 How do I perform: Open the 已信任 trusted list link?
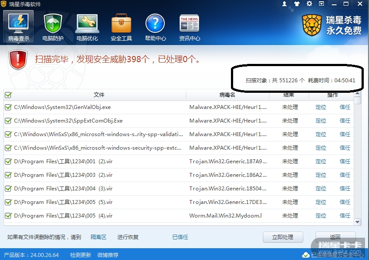(180, 237)
